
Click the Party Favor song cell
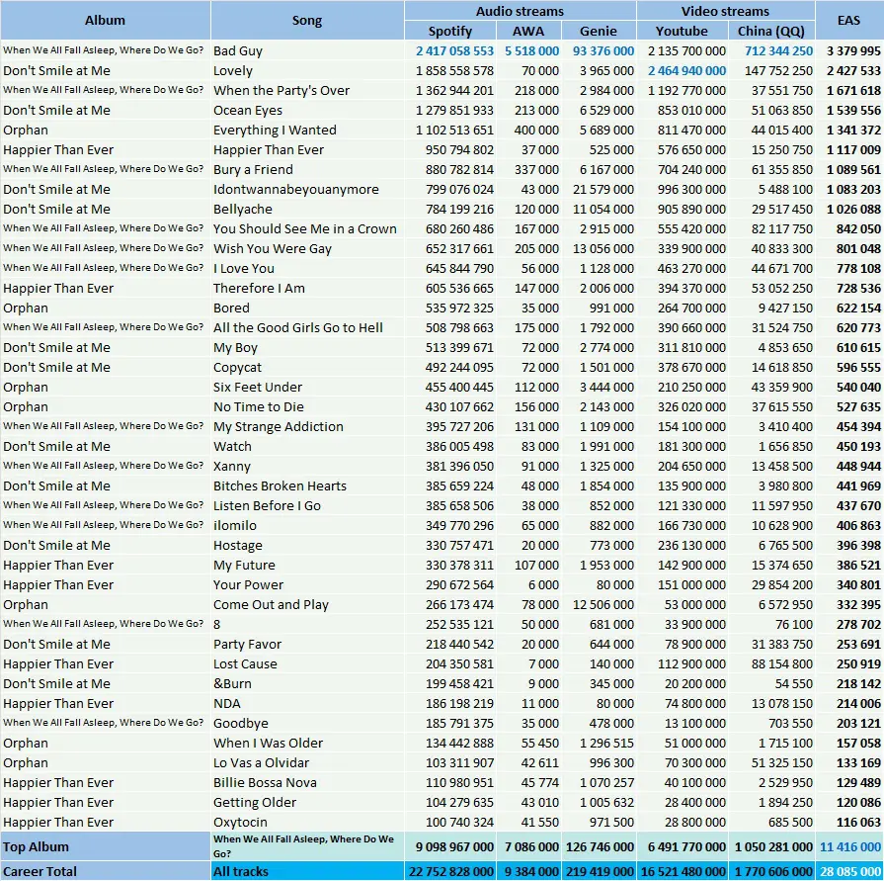[x=307, y=644]
